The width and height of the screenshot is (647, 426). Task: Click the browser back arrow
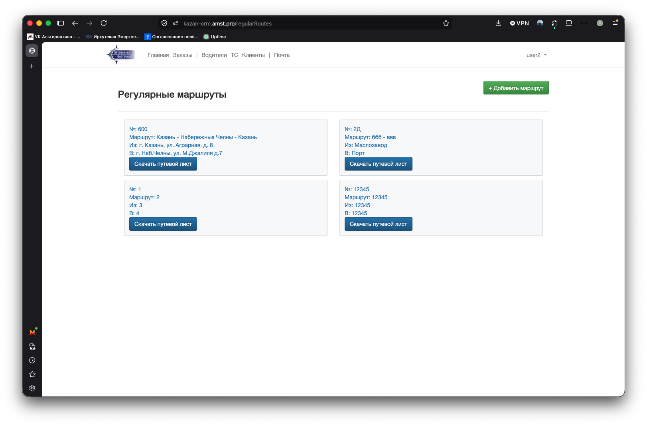click(x=75, y=23)
